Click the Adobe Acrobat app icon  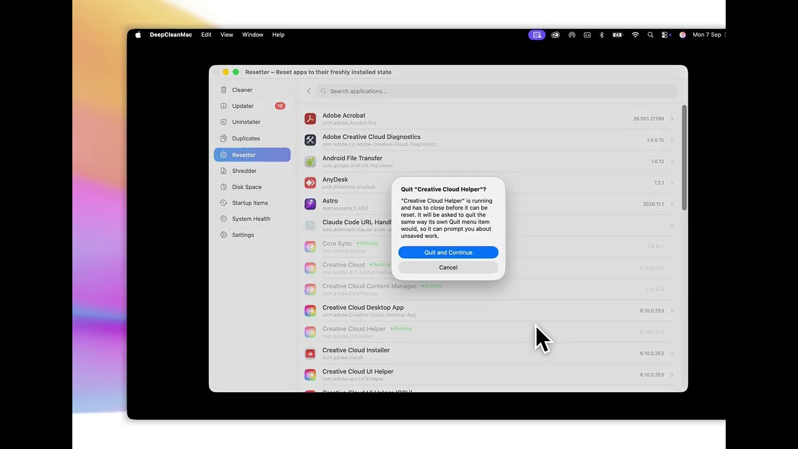(310, 118)
